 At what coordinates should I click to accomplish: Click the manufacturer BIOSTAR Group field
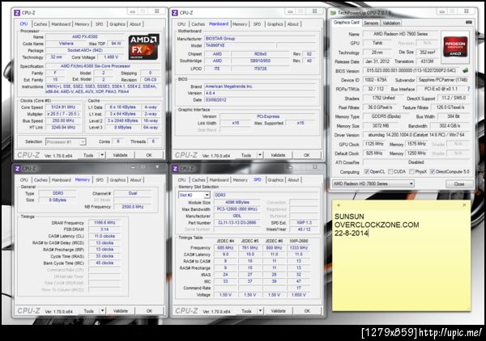(260, 39)
